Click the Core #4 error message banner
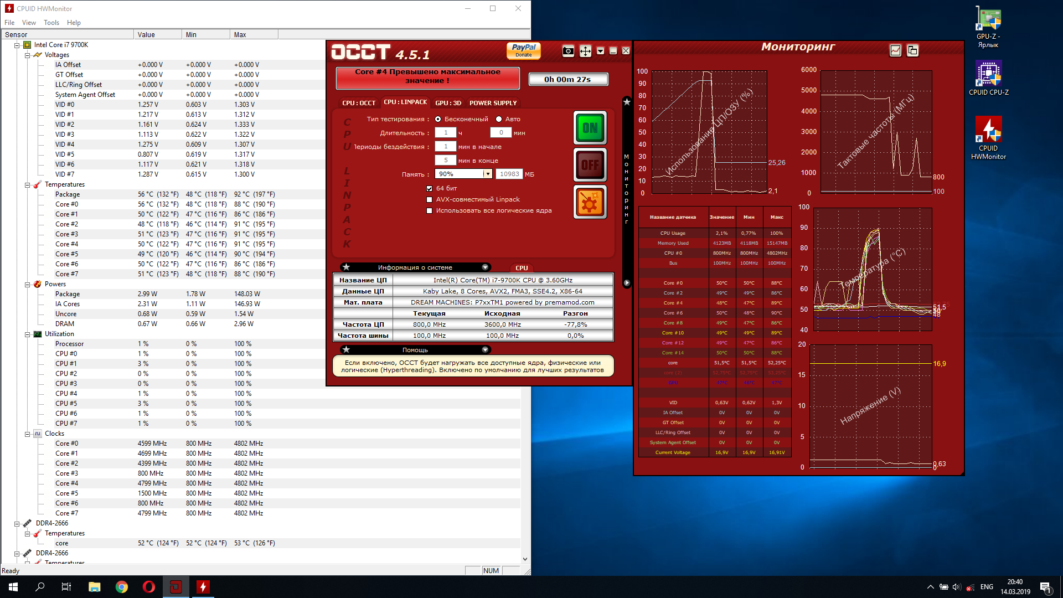The height and width of the screenshot is (598, 1063). tap(427, 78)
